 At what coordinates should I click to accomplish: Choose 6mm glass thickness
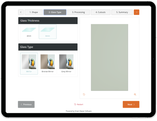48,32
